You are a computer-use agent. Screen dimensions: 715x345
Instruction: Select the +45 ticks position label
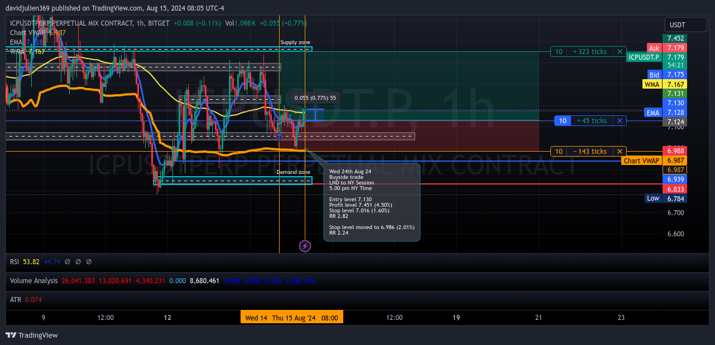(592, 121)
